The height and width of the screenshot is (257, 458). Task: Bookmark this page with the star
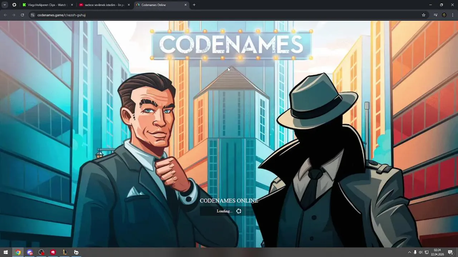[x=424, y=15]
